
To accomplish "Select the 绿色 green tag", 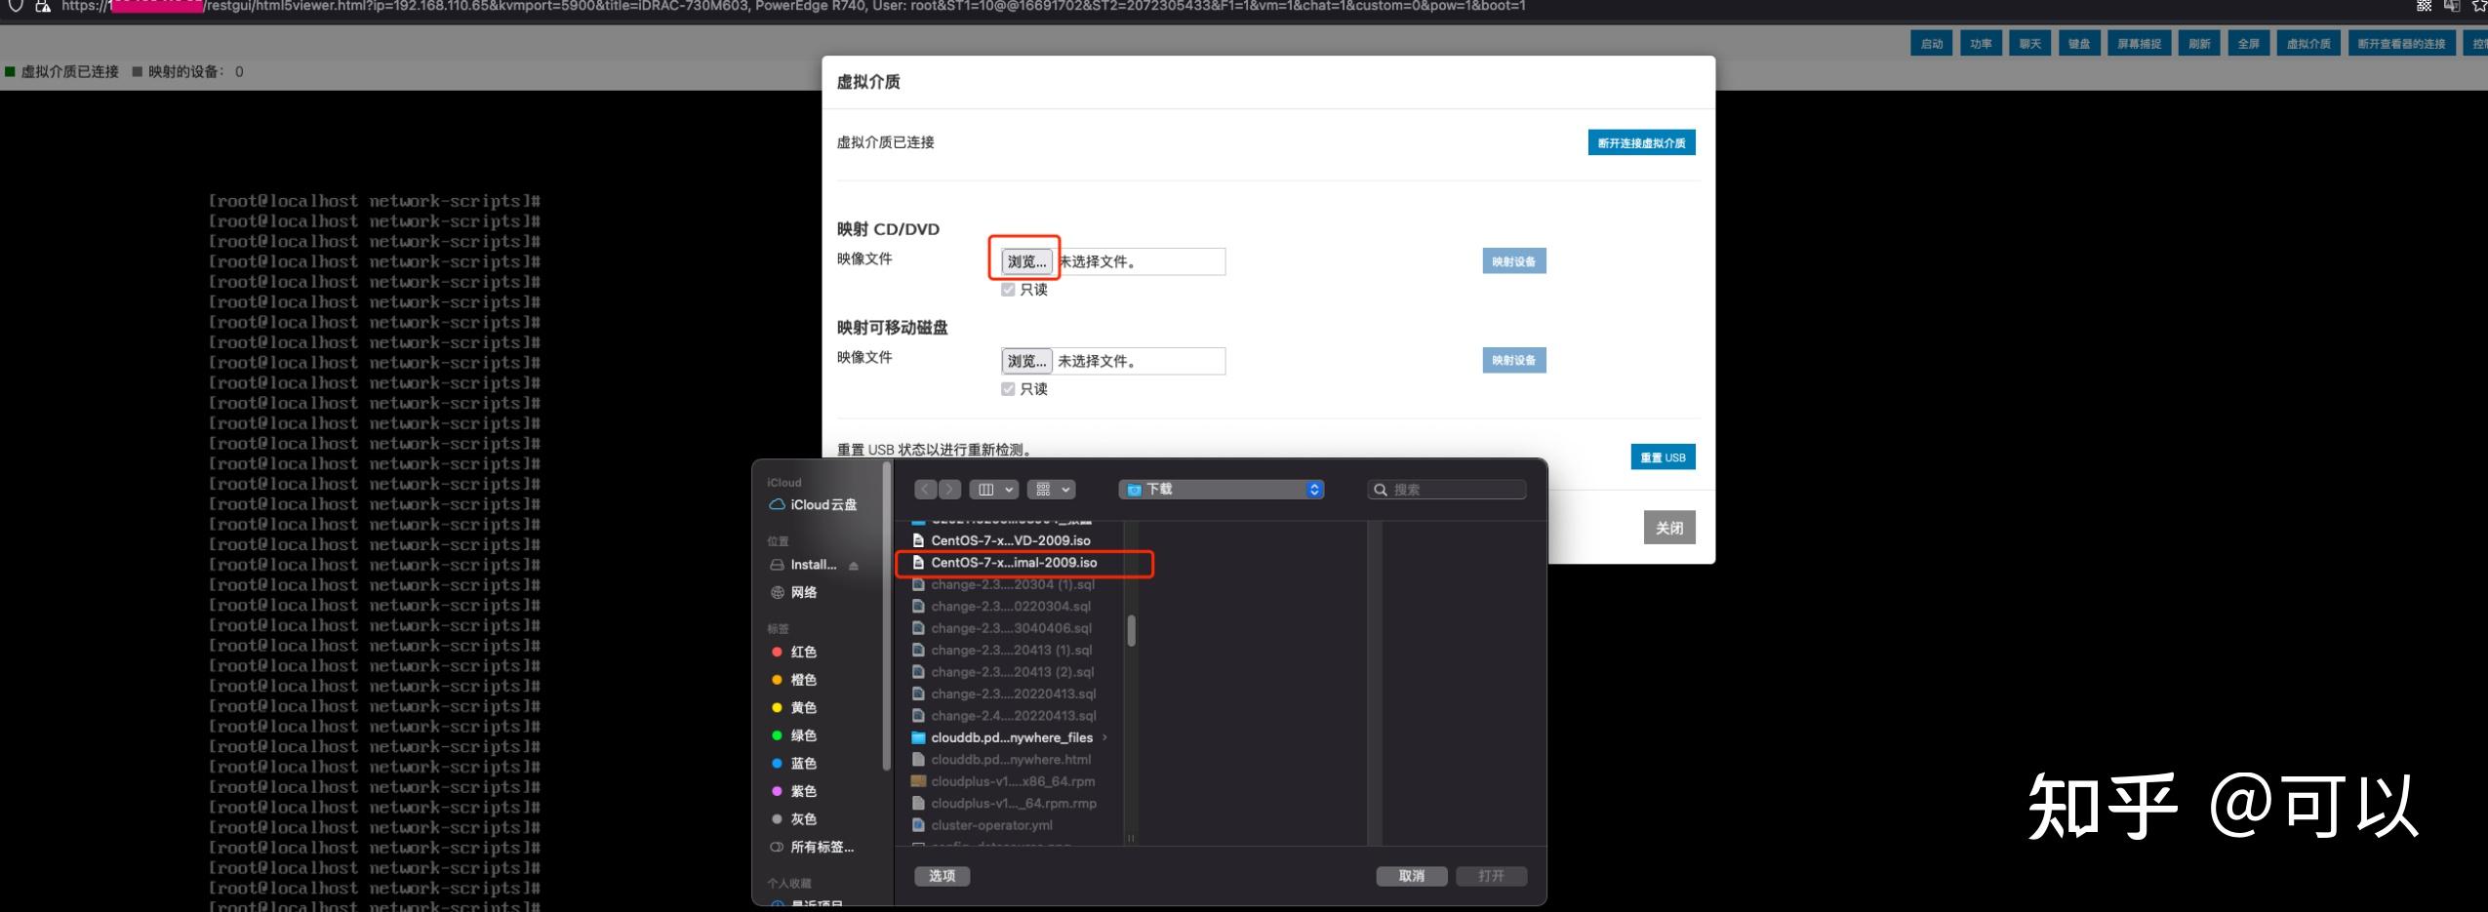I will point(793,735).
